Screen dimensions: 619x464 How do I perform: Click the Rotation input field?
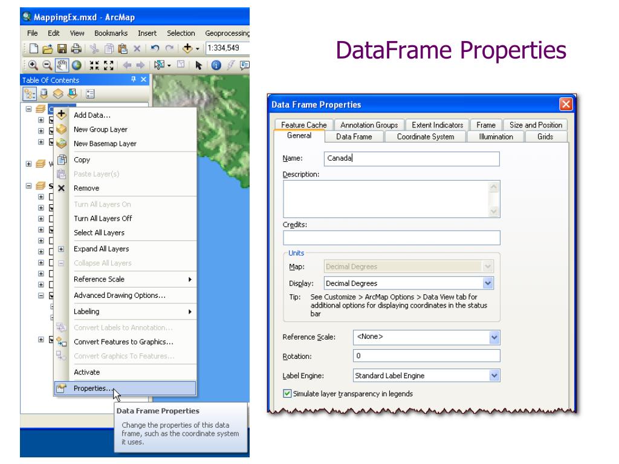tap(426, 356)
